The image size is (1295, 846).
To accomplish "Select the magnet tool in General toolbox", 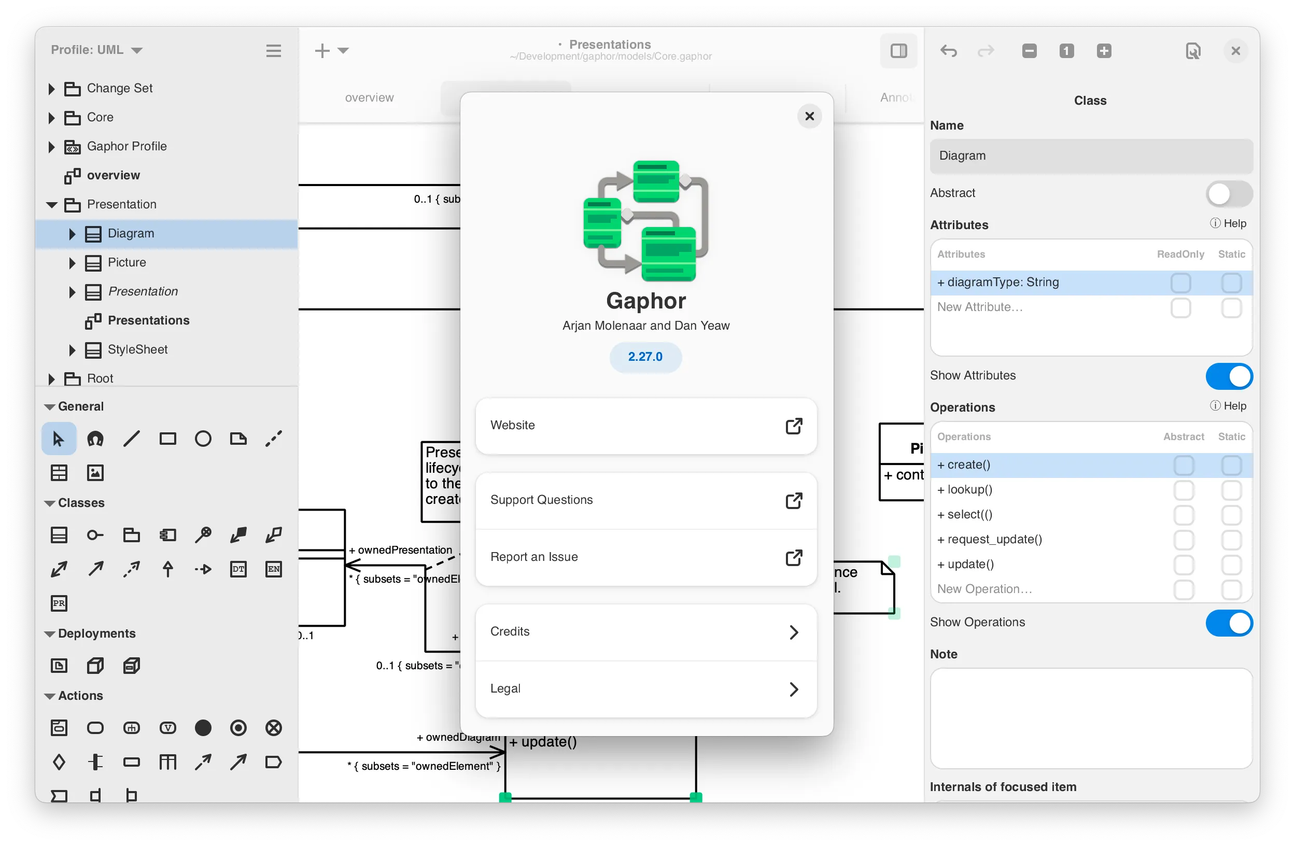I will tap(95, 439).
